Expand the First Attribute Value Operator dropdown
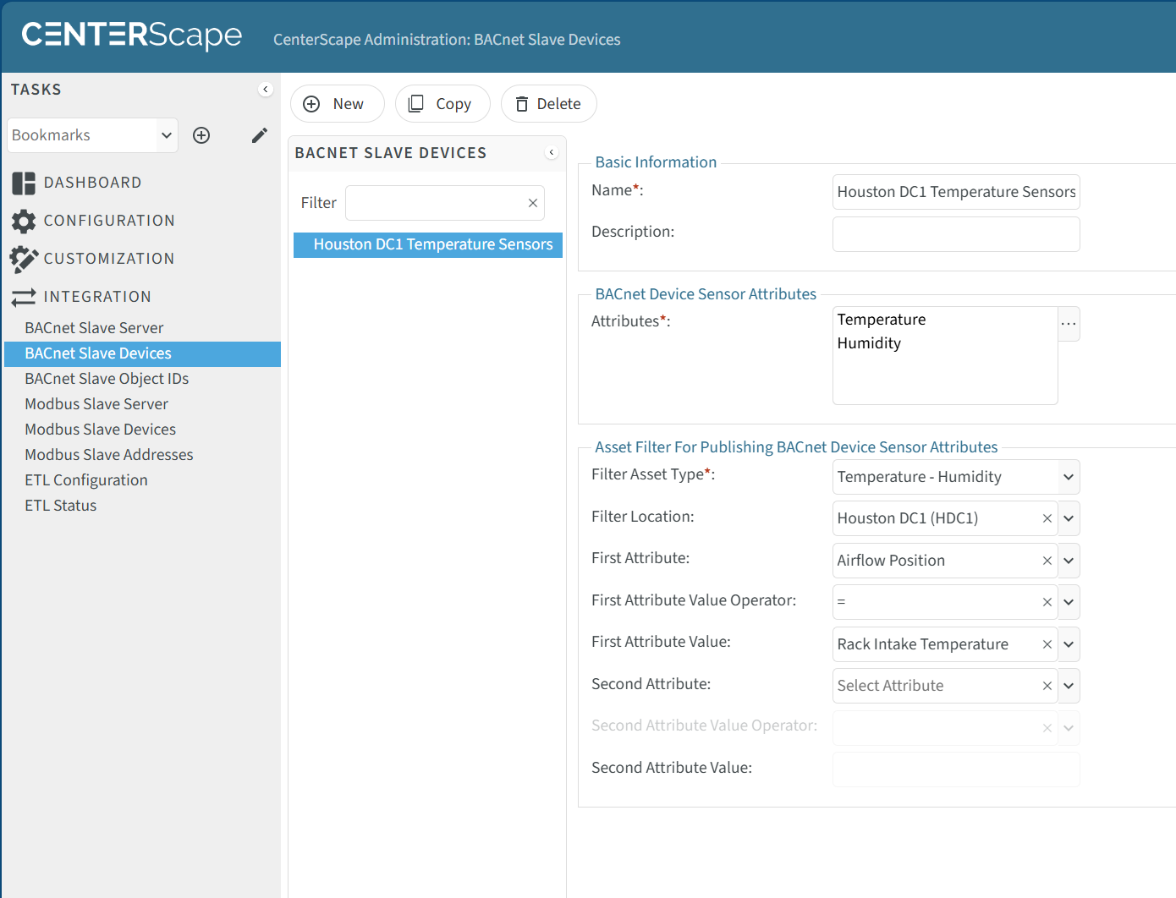 point(1069,602)
